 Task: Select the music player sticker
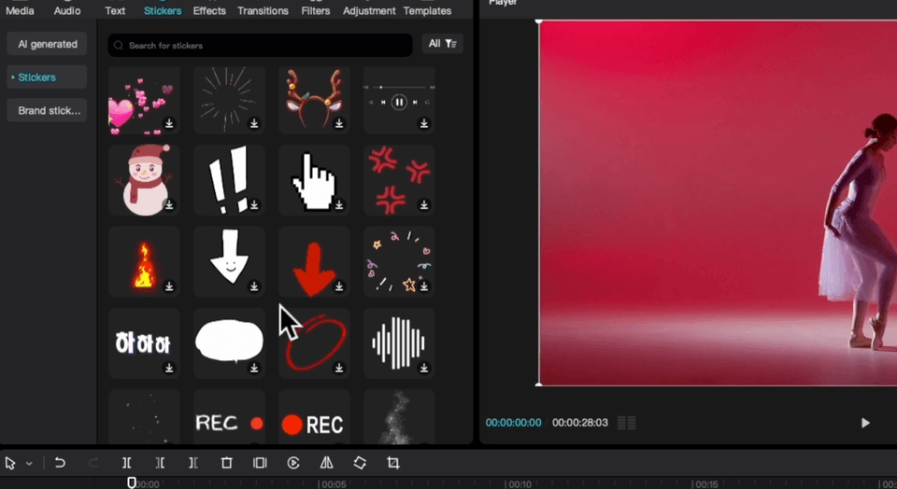[x=399, y=101]
